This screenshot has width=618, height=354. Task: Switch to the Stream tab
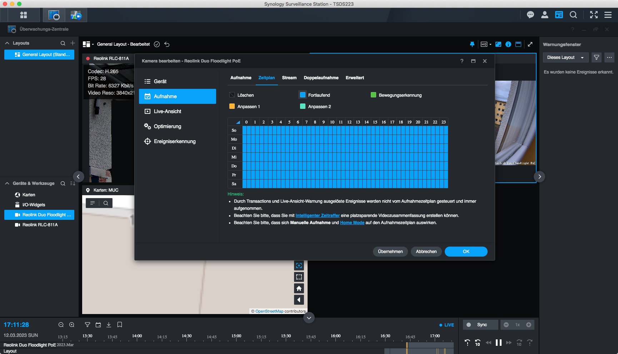click(x=289, y=78)
